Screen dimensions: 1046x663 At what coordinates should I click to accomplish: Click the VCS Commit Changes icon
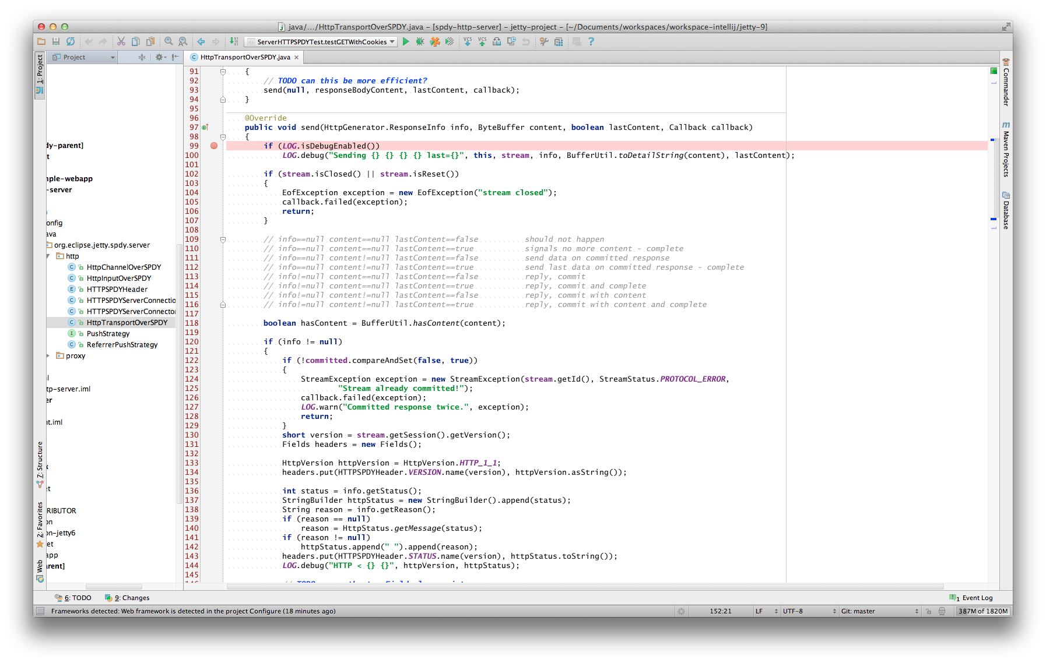482,41
